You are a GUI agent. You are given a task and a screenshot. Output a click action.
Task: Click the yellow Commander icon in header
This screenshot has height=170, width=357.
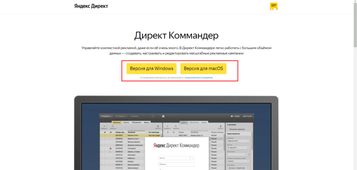pyautogui.click(x=274, y=6)
